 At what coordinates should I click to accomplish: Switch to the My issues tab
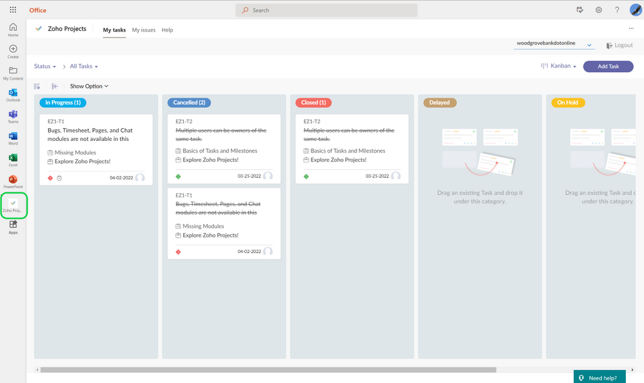point(144,30)
